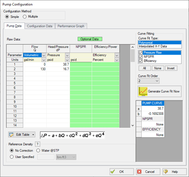This screenshot has height=177, width=189.
Task: Click the Generate Curve Fit Now chart icon
Action: (143, 91)
